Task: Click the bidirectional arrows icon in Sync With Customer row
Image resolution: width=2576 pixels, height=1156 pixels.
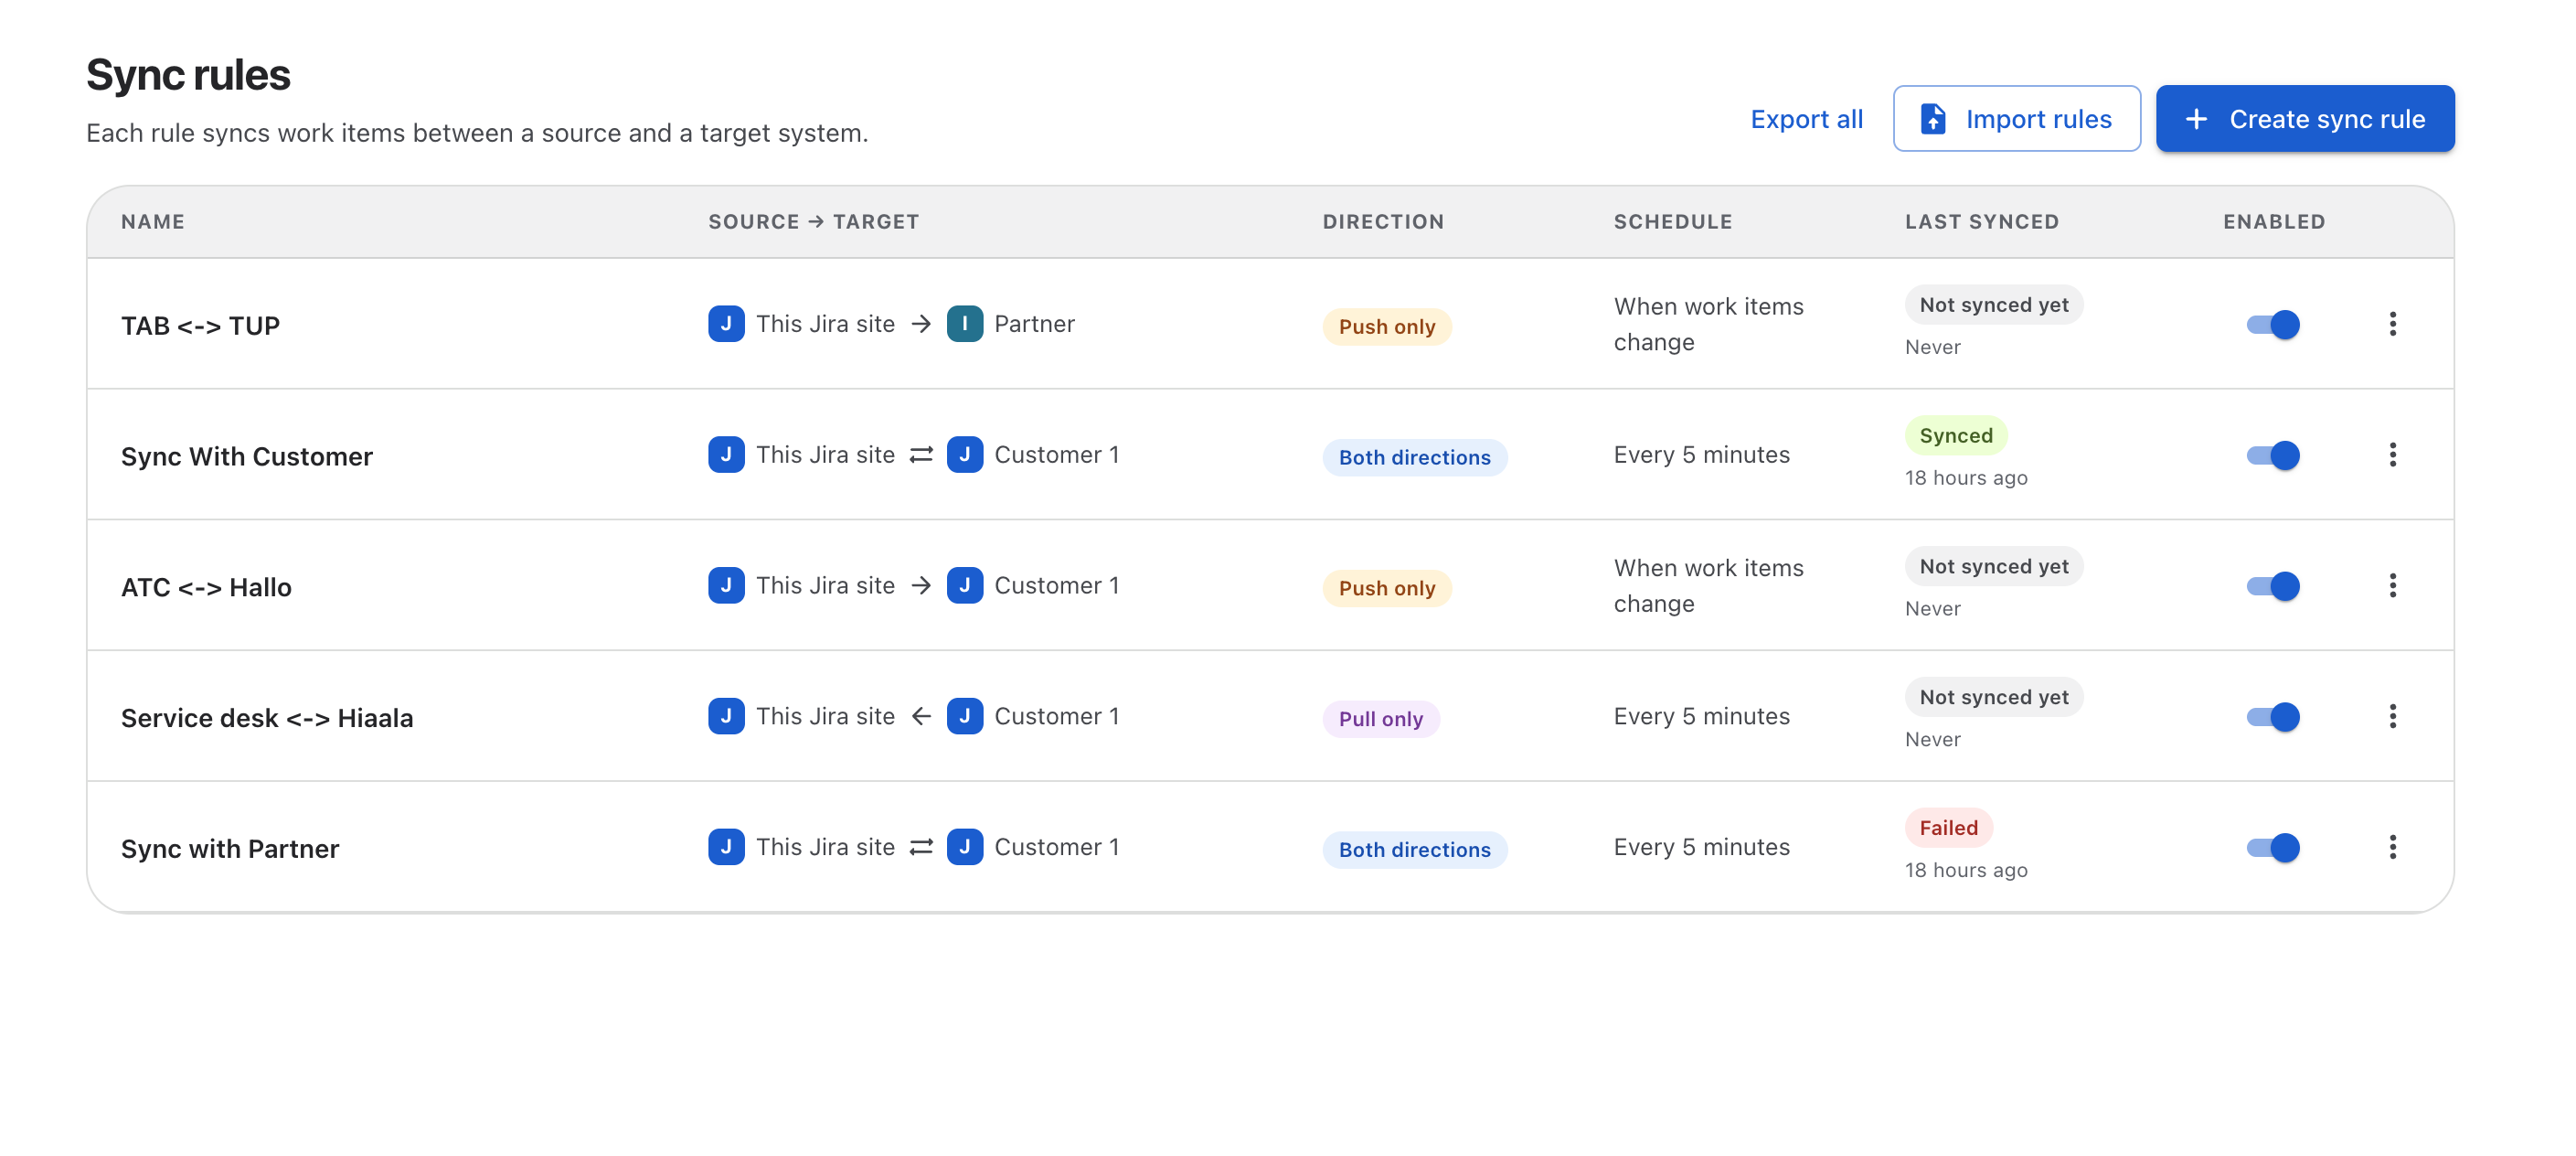Action: click(921, 455)
